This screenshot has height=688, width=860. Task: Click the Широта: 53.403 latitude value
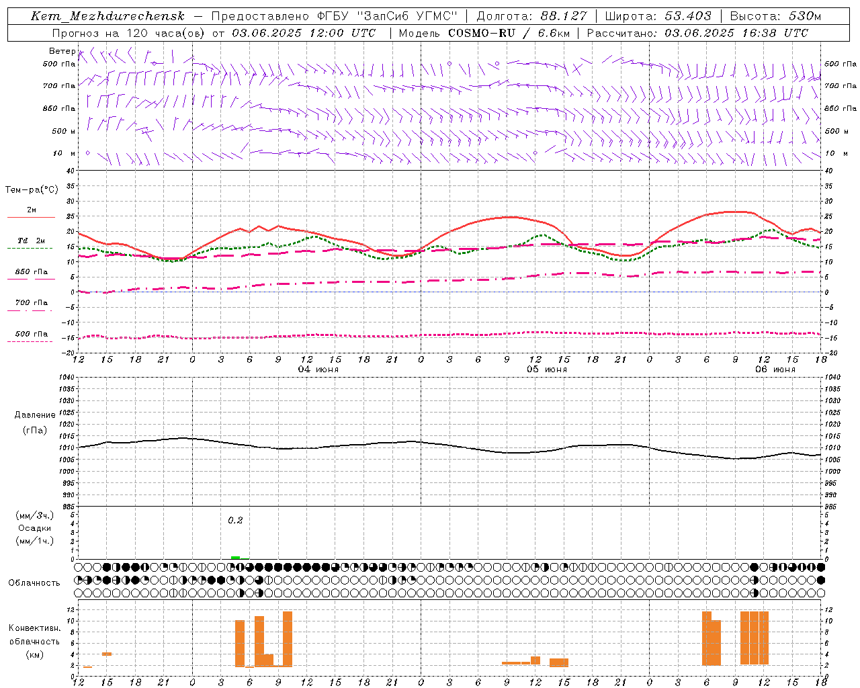click(658, 16)
